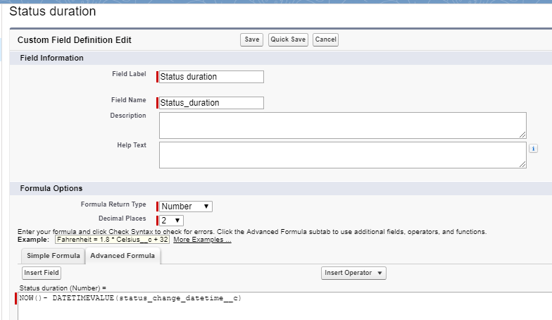Grab the Description box resize handle
Screen dimensions: 552x320
coord(522,135)
